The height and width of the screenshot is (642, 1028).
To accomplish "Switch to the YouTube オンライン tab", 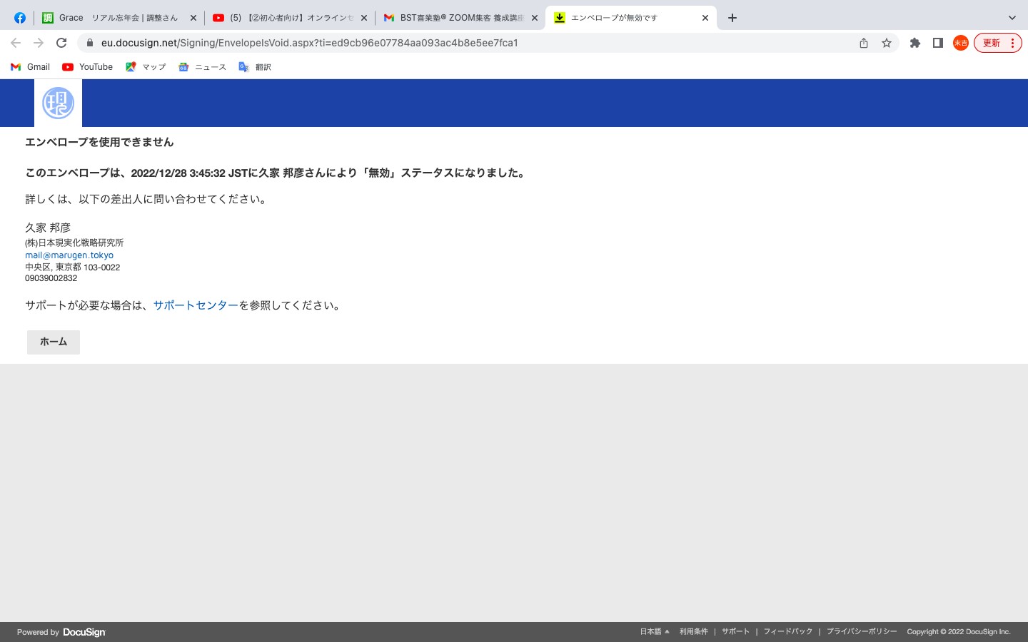I will point(289,18).
